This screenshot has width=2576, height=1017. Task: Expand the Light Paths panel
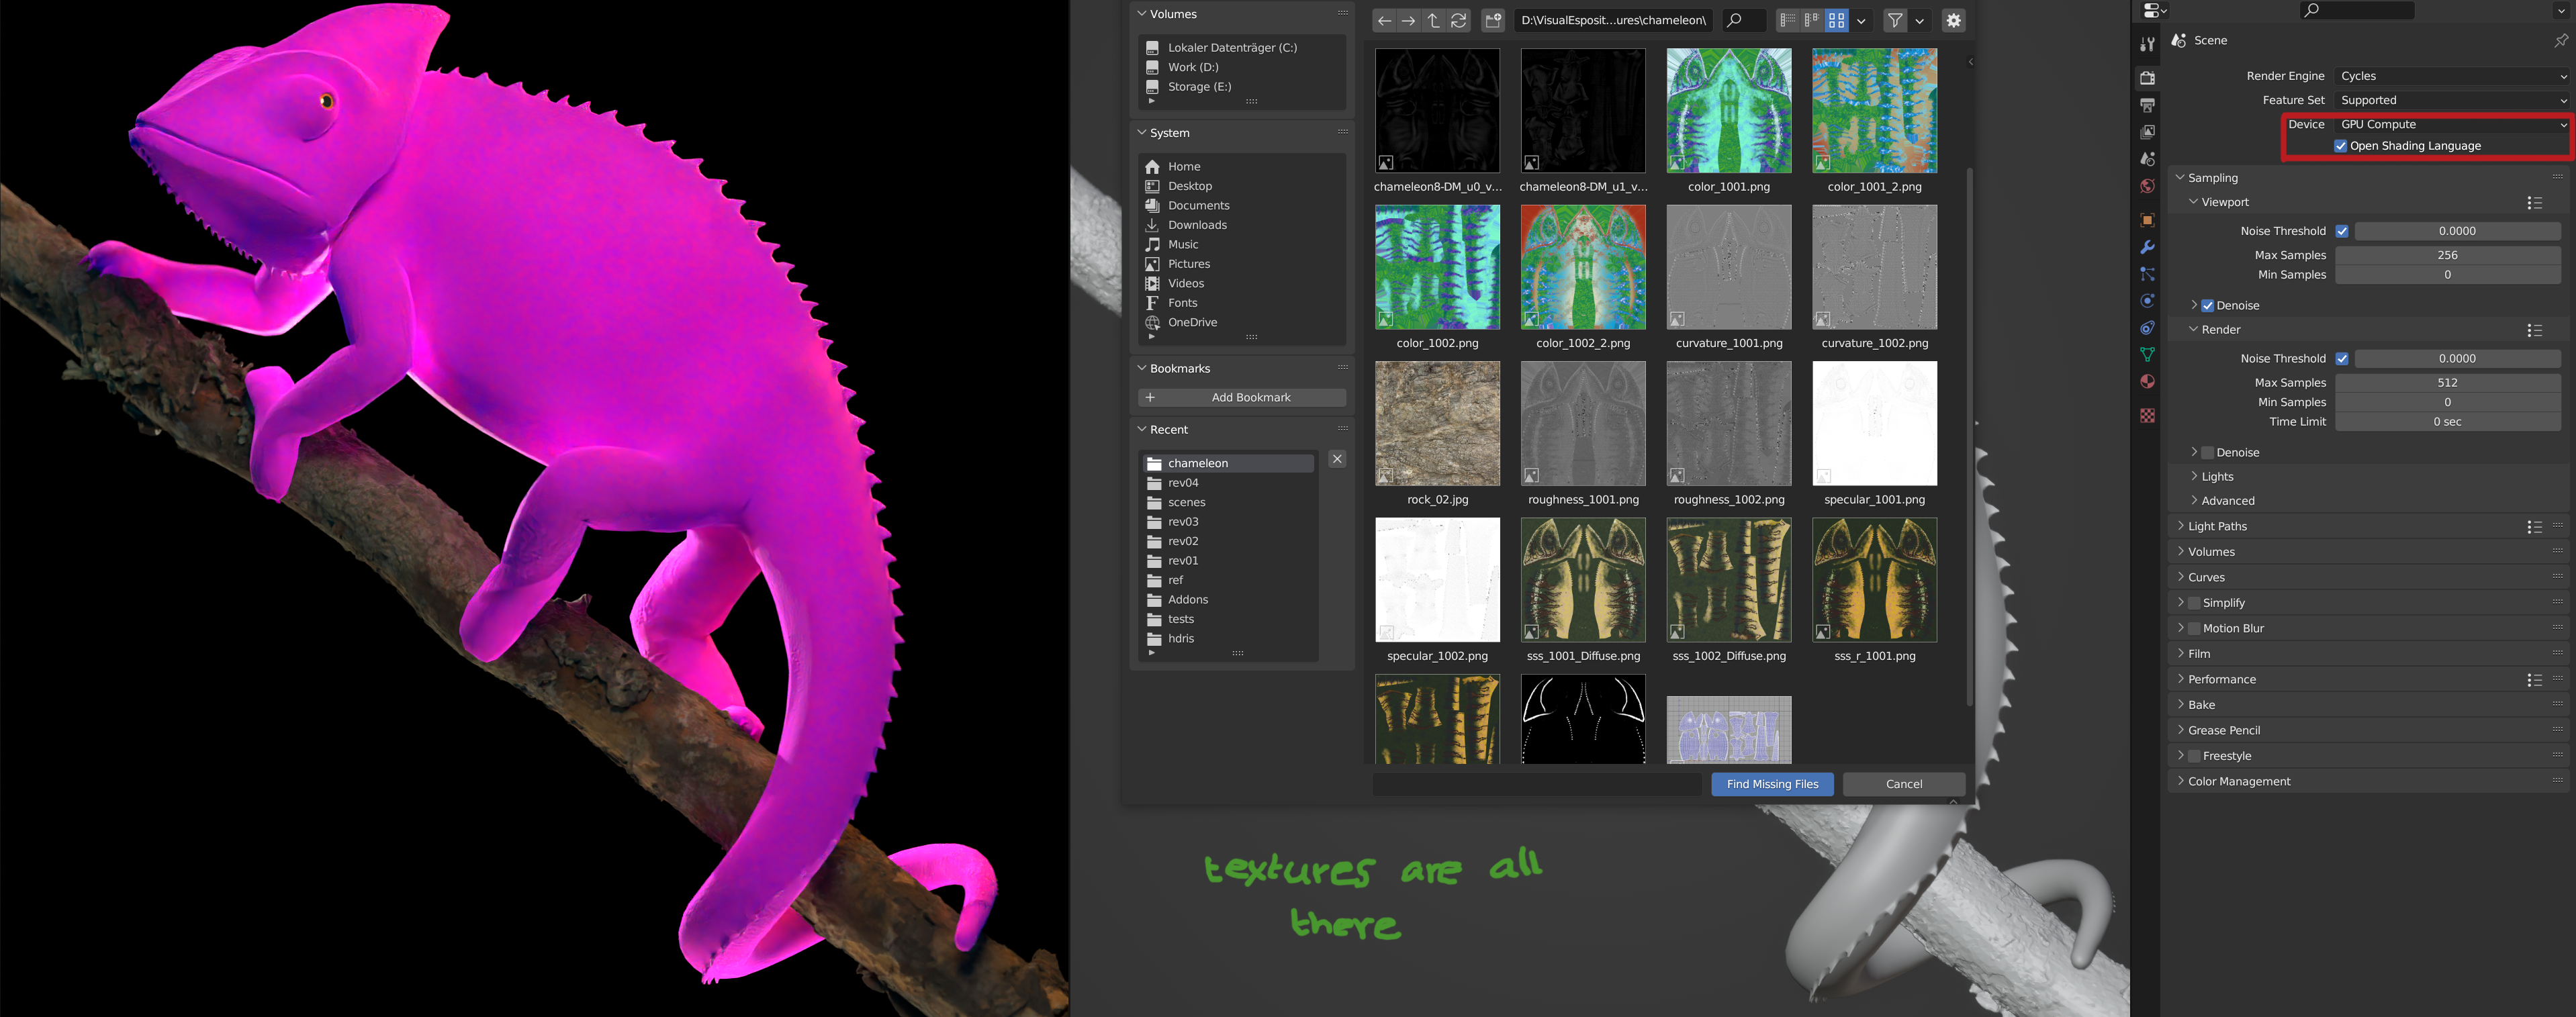2217,527
